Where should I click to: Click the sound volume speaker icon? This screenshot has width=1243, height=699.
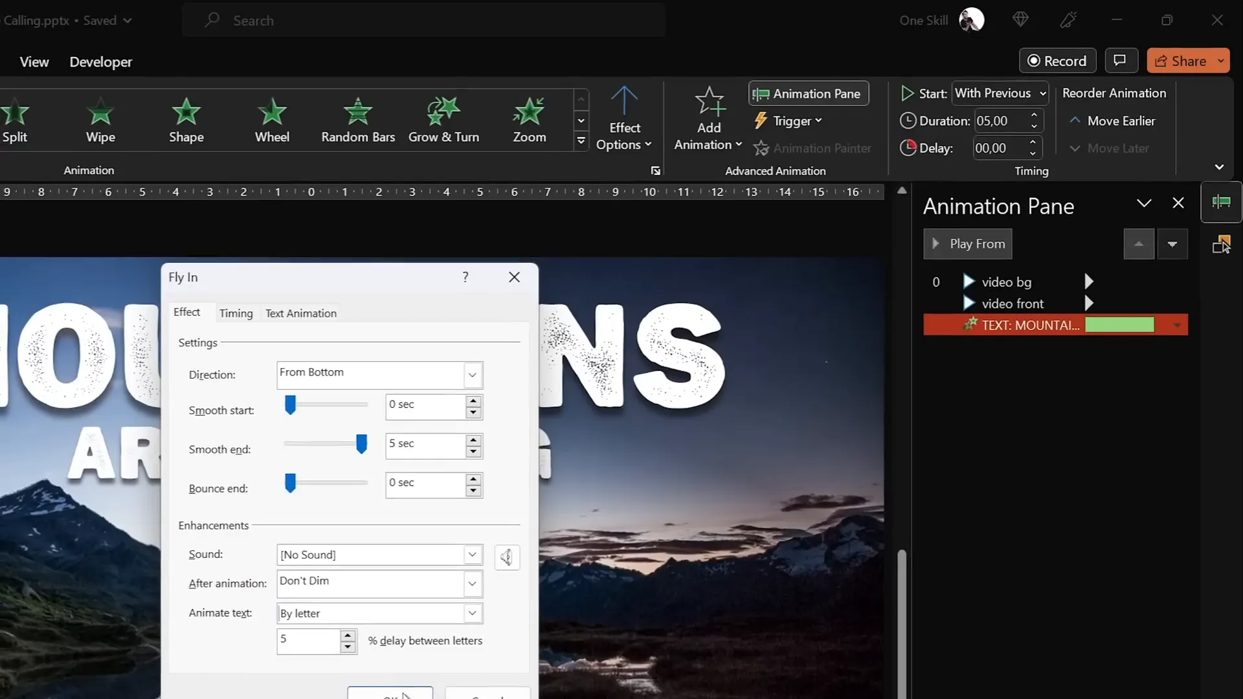tap(507, 557)
